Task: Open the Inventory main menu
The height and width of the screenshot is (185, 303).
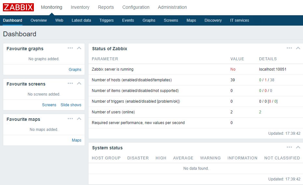Action: click(80, 7)
